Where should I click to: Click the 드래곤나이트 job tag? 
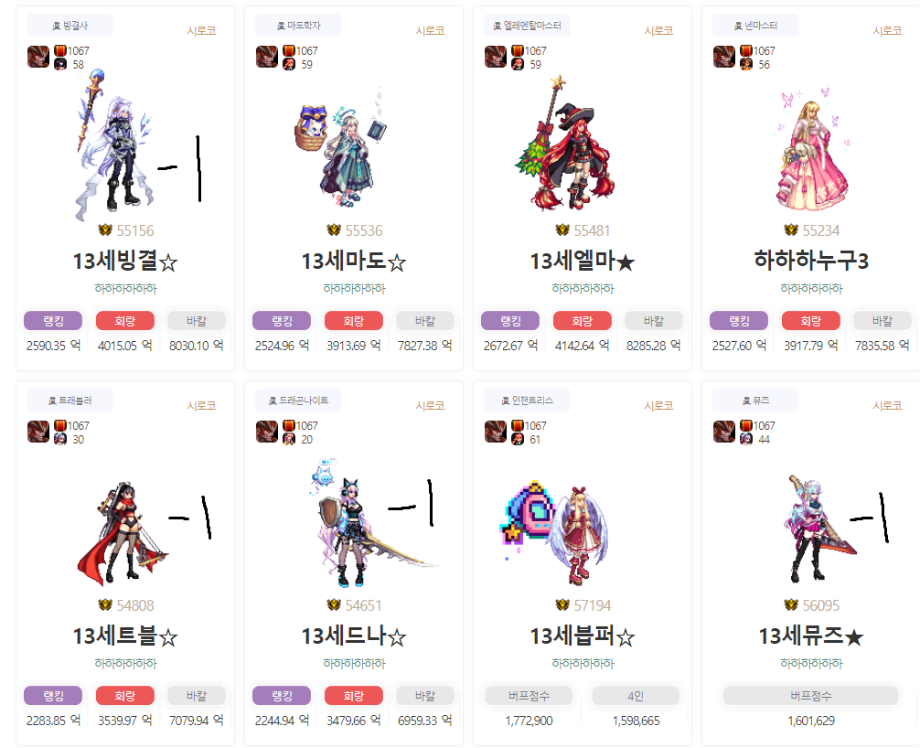point(298,401)
